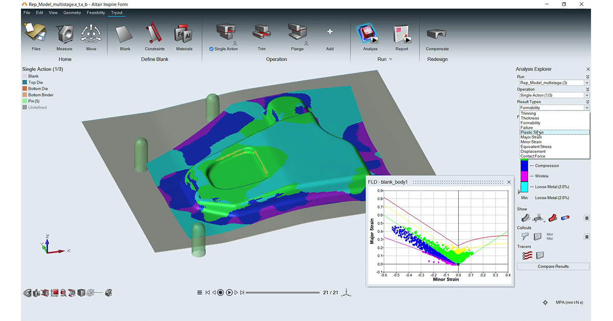This screenshot has height=321, width=613.
Task: Click the Min/Max callouts option
Action: [x=550, y=237]
